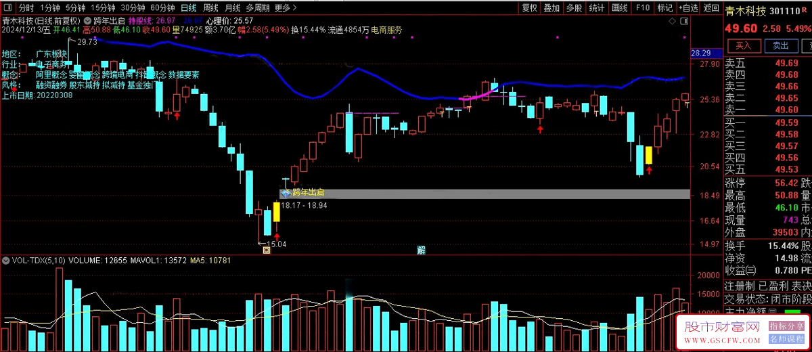Image resolution: width=812 pixels, height=352 pixels.
Task: Click the 买入 buy button
Action: (x=744, y=45)
